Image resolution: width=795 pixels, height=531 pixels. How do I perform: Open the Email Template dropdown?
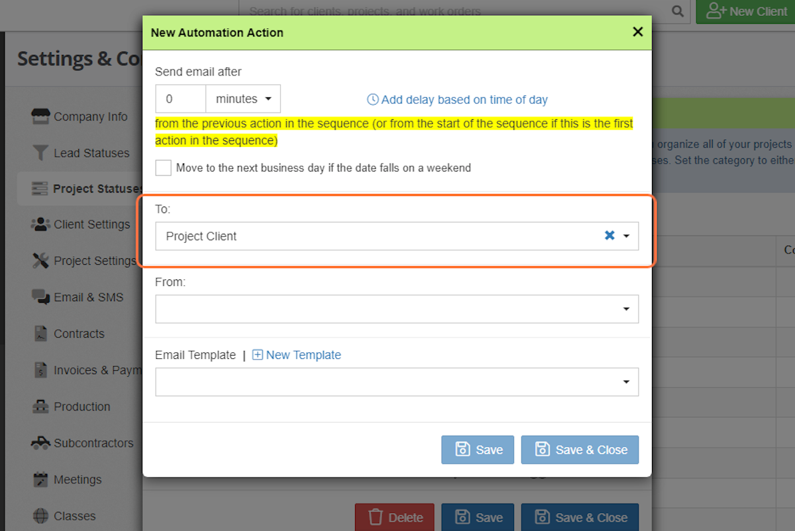(x=625, y=382)
